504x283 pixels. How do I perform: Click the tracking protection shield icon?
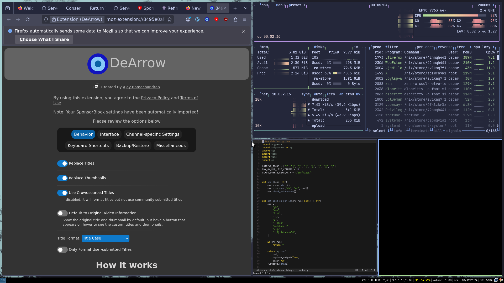click(x=46, y=19)
